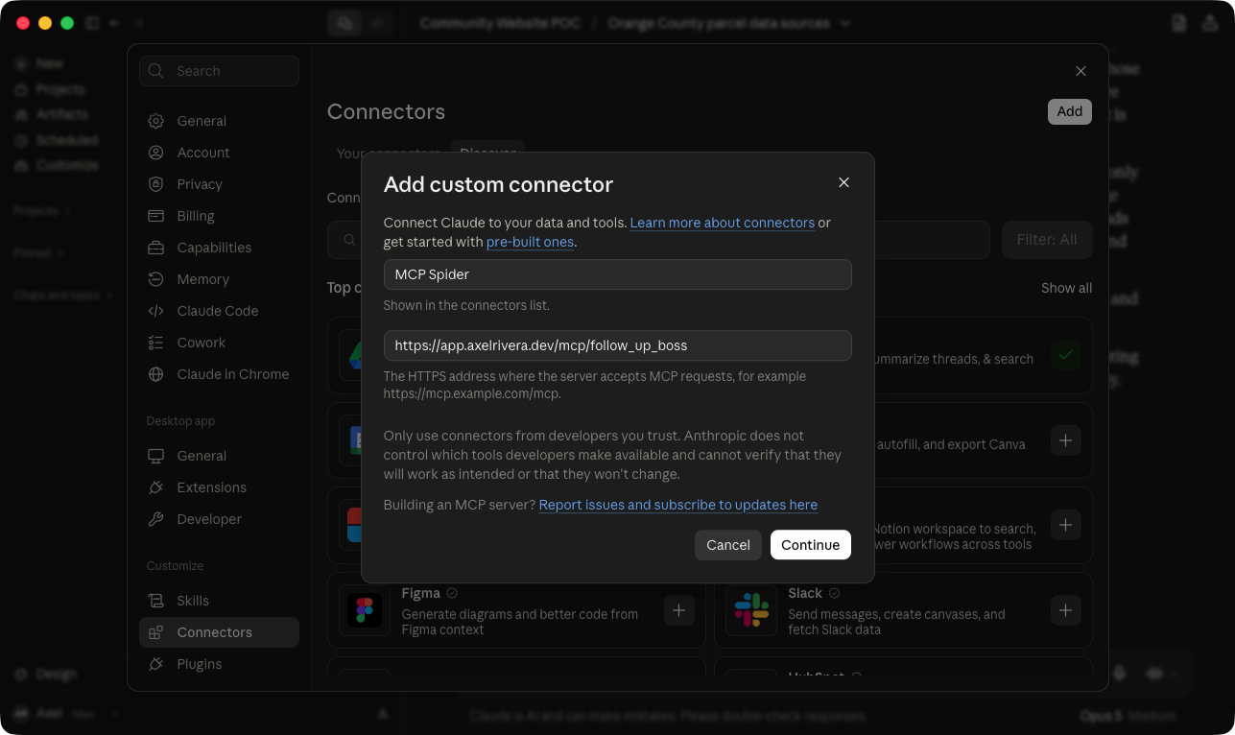Open the Orange County parcel data sources dropdown
Screen dimensions: 1235x735
pos(729,23)
